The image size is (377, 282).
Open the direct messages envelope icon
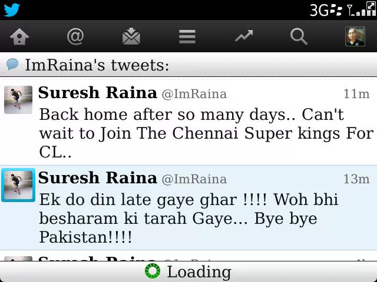click(x=131, y=36)
